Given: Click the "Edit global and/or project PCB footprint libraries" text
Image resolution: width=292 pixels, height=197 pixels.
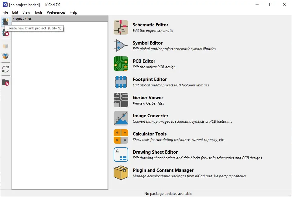Looking at the screenshot, I should click(171, 85).
